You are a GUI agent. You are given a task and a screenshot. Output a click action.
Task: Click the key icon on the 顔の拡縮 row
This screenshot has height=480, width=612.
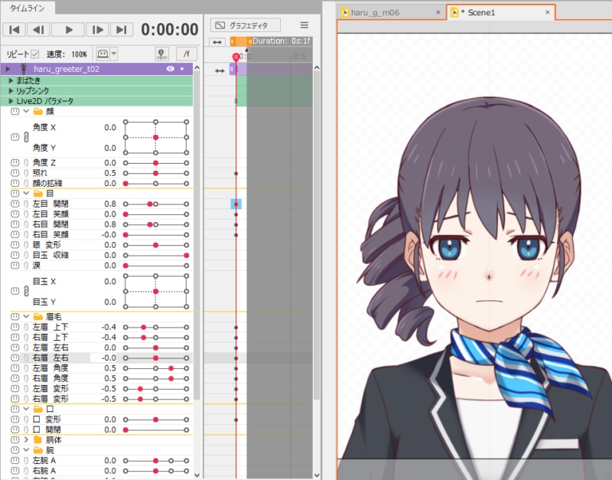[x=15, y=183]
